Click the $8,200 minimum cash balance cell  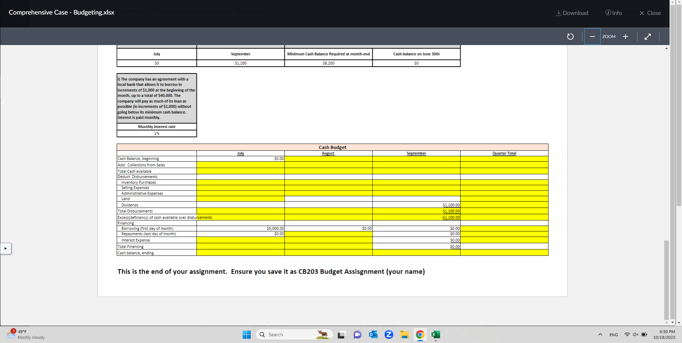coord(328,63)
